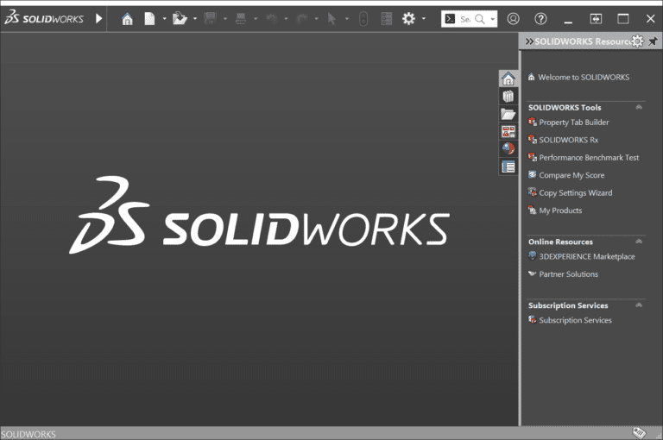Click the grayed Save icon
The image size is (663, 440).
click(210, 19)
